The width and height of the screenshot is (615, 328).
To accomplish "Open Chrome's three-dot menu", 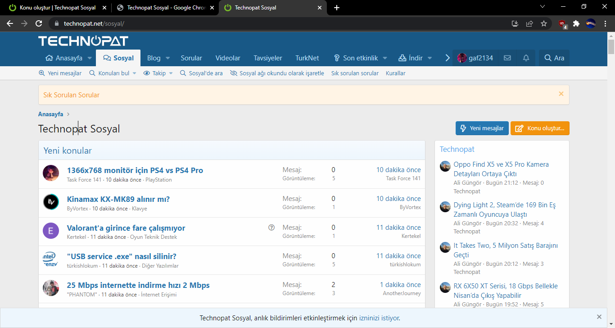I will tap(605, 23).
